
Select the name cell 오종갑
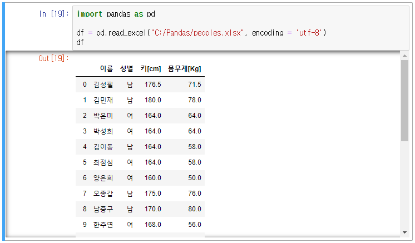(103, 194)
